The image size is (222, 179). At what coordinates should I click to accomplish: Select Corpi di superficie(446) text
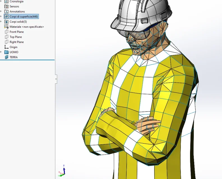click(x=24, y=17)
